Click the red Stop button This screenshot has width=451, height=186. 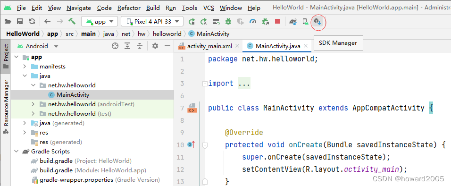[277, 21]
